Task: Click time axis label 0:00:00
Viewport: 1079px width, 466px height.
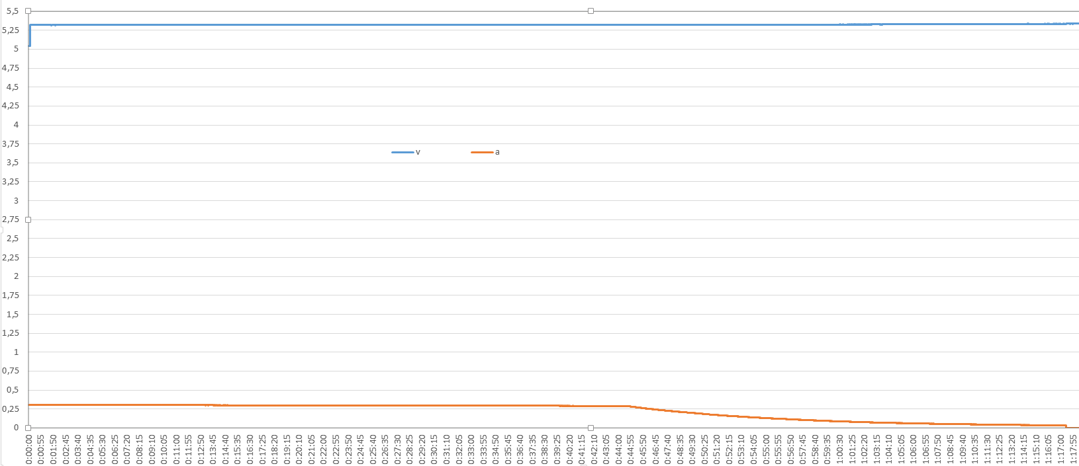Action: pos(28,449)
